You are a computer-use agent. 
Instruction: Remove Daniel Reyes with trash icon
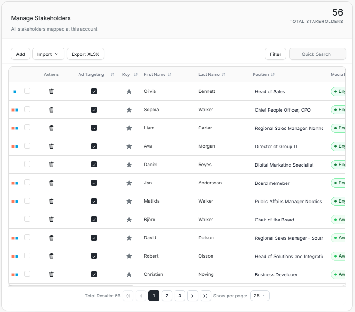(51, 165)
